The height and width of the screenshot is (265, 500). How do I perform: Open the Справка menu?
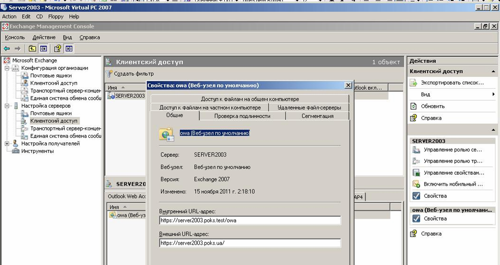(x=90, y=37)
